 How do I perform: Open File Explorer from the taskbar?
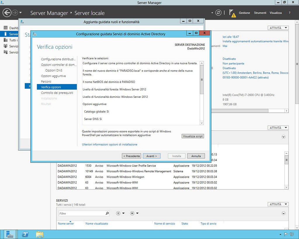click(39, 234)
